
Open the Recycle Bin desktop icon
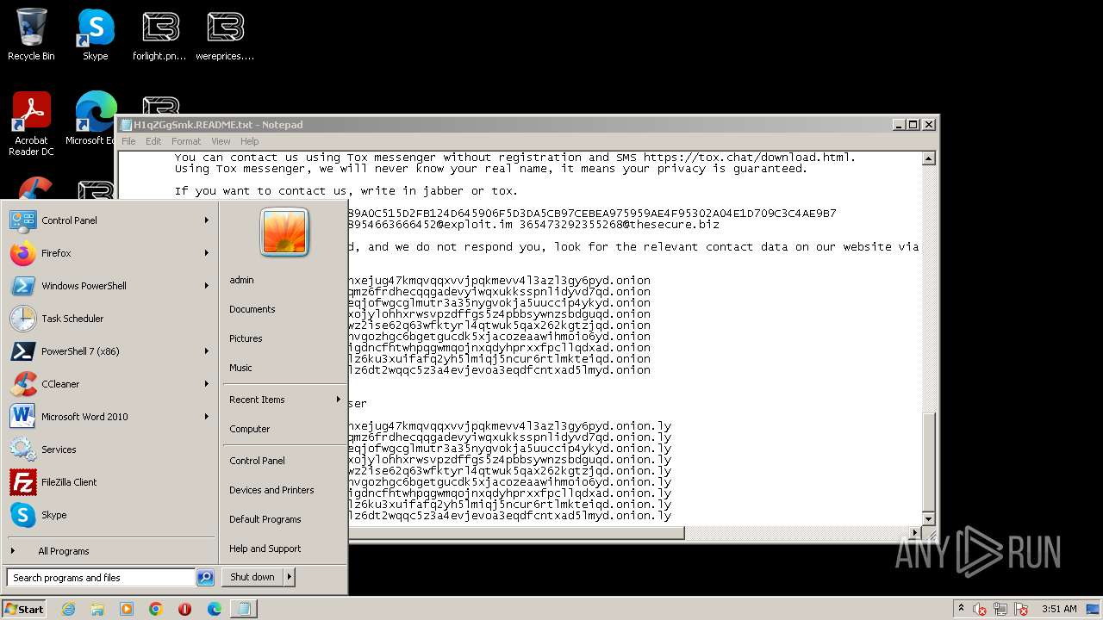[x=31, y=34]
